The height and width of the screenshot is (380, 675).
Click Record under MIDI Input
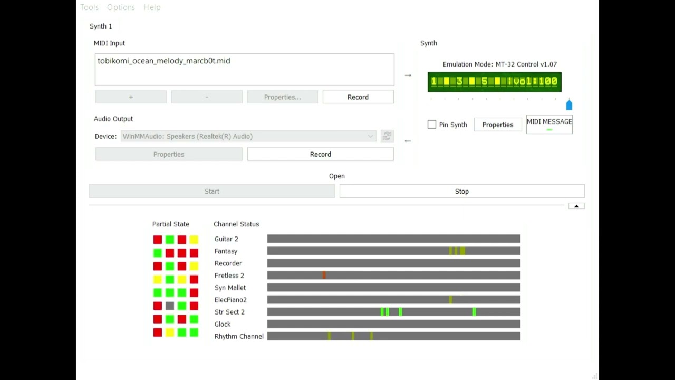[358, 97]
